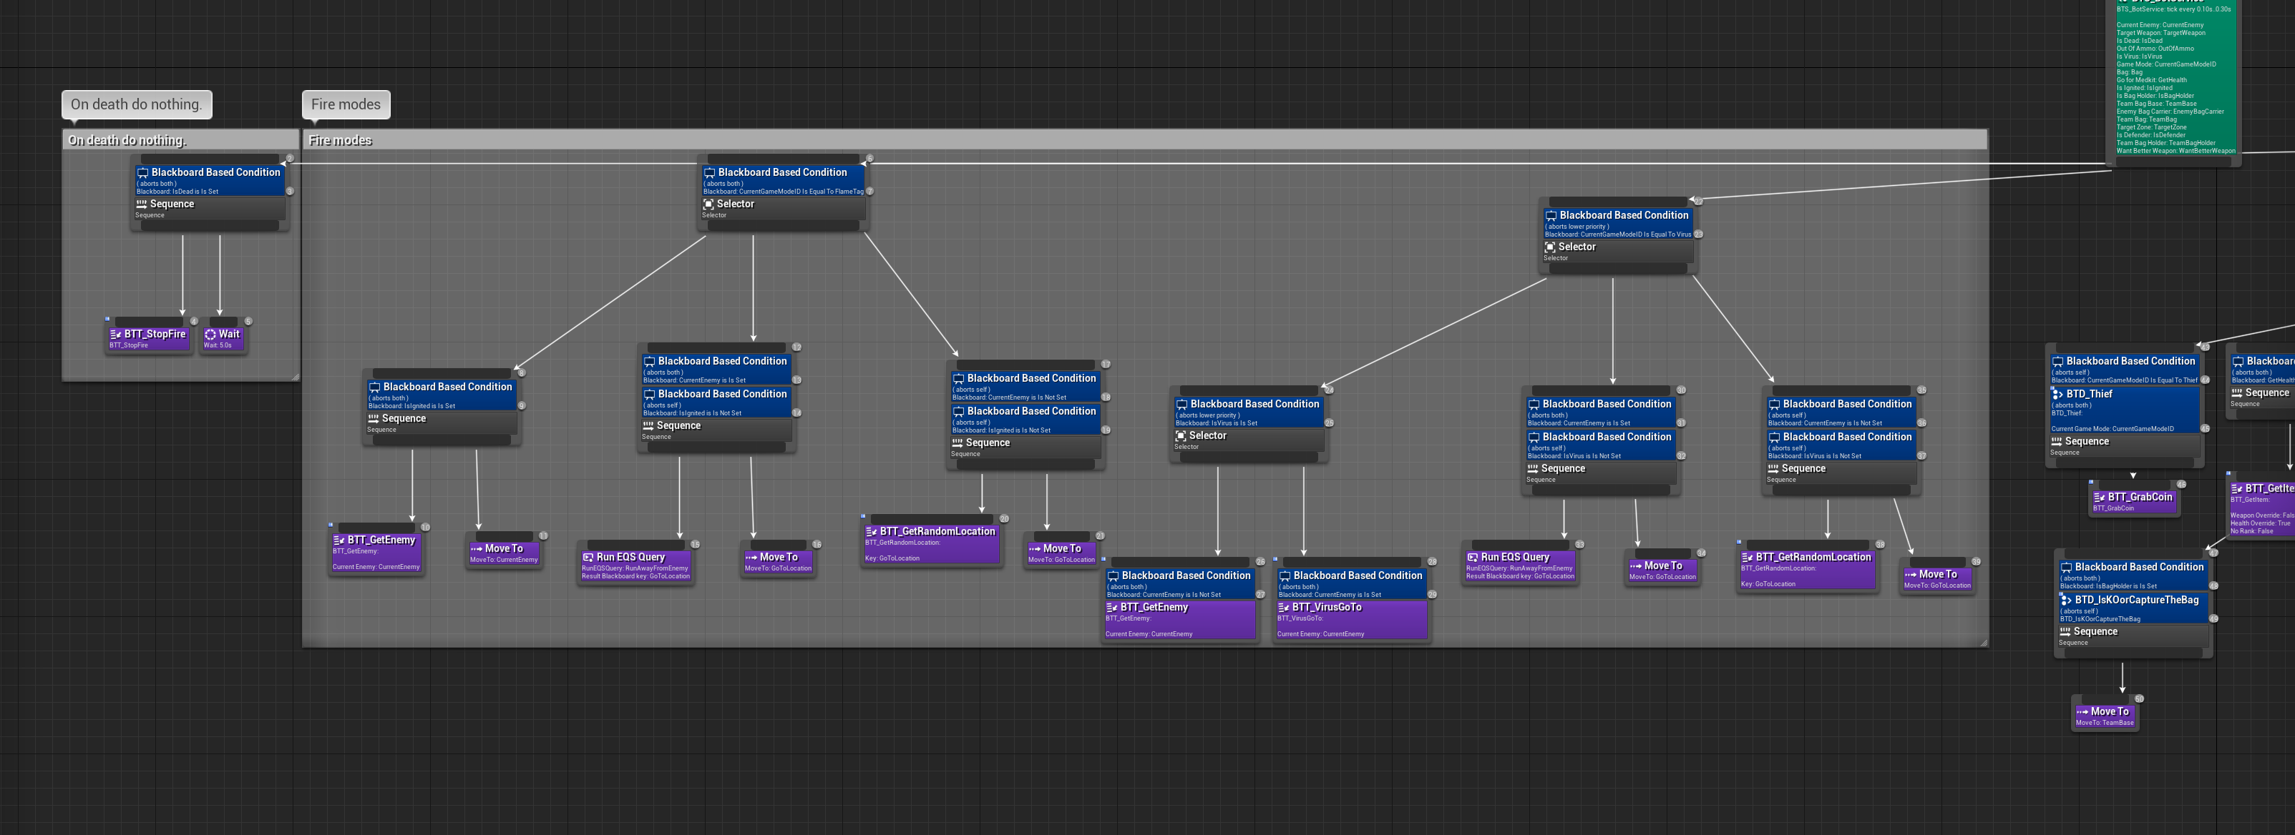Click the Selector icon under the FlameTag condition
The height and width of the screenshot is (835, 2295).
pyautogui.click(x=708, y=204)
